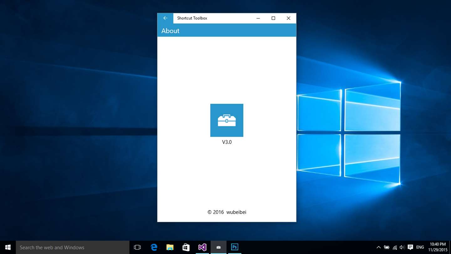This screenshot has height=254, width=451.
Task: Check the battery status tray icon
Action: point(387,247)
